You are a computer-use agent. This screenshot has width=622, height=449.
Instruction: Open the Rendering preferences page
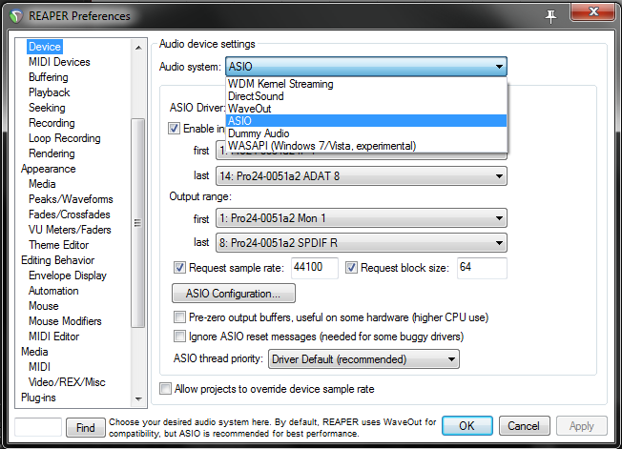[52, 153]
